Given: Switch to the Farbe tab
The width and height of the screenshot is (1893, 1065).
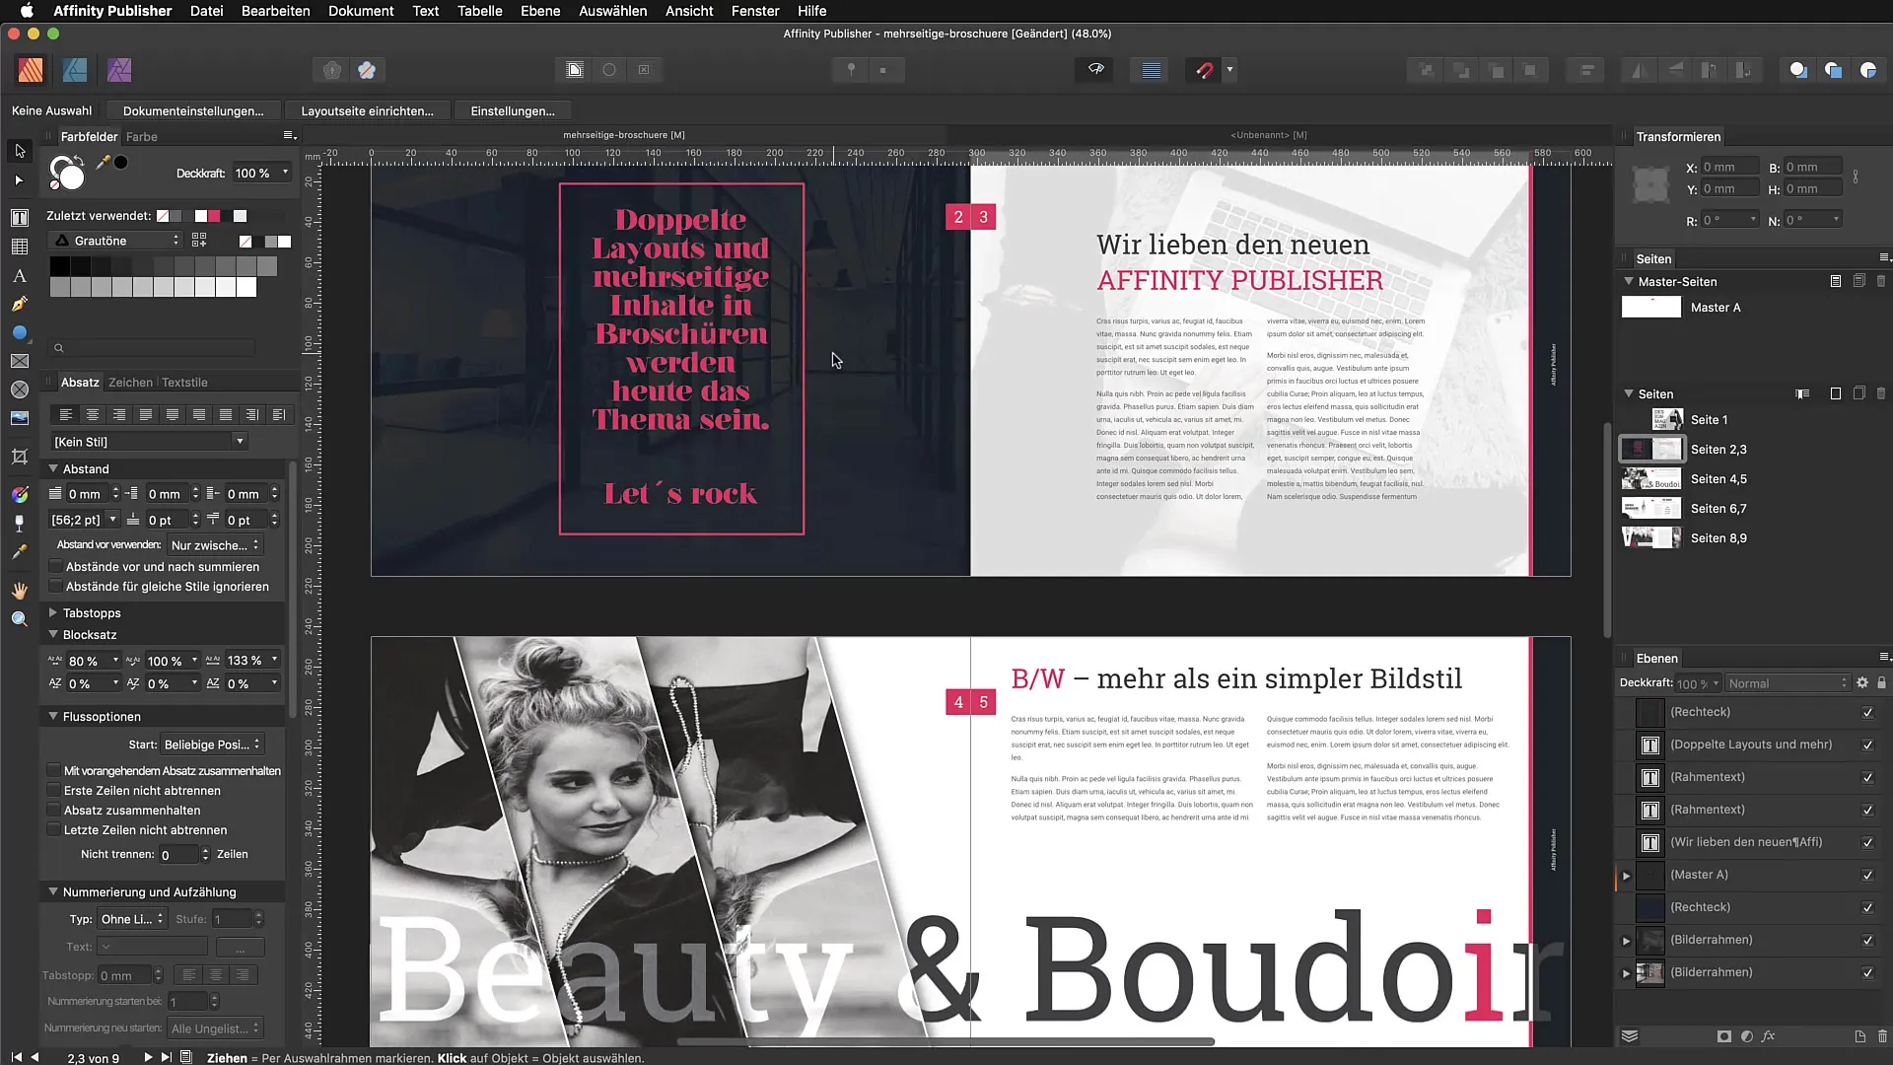Looking at the screenshot, I should [x=142, y=137].
